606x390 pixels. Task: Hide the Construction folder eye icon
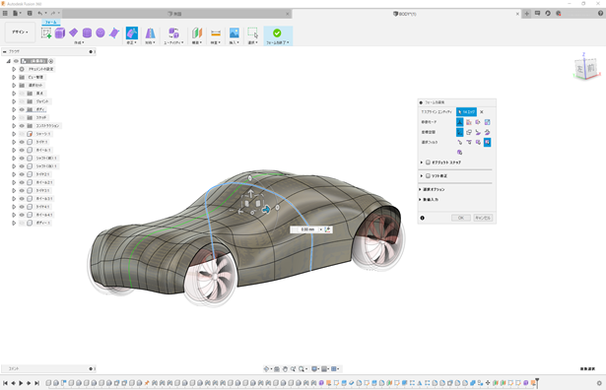[x=22, y=126]
